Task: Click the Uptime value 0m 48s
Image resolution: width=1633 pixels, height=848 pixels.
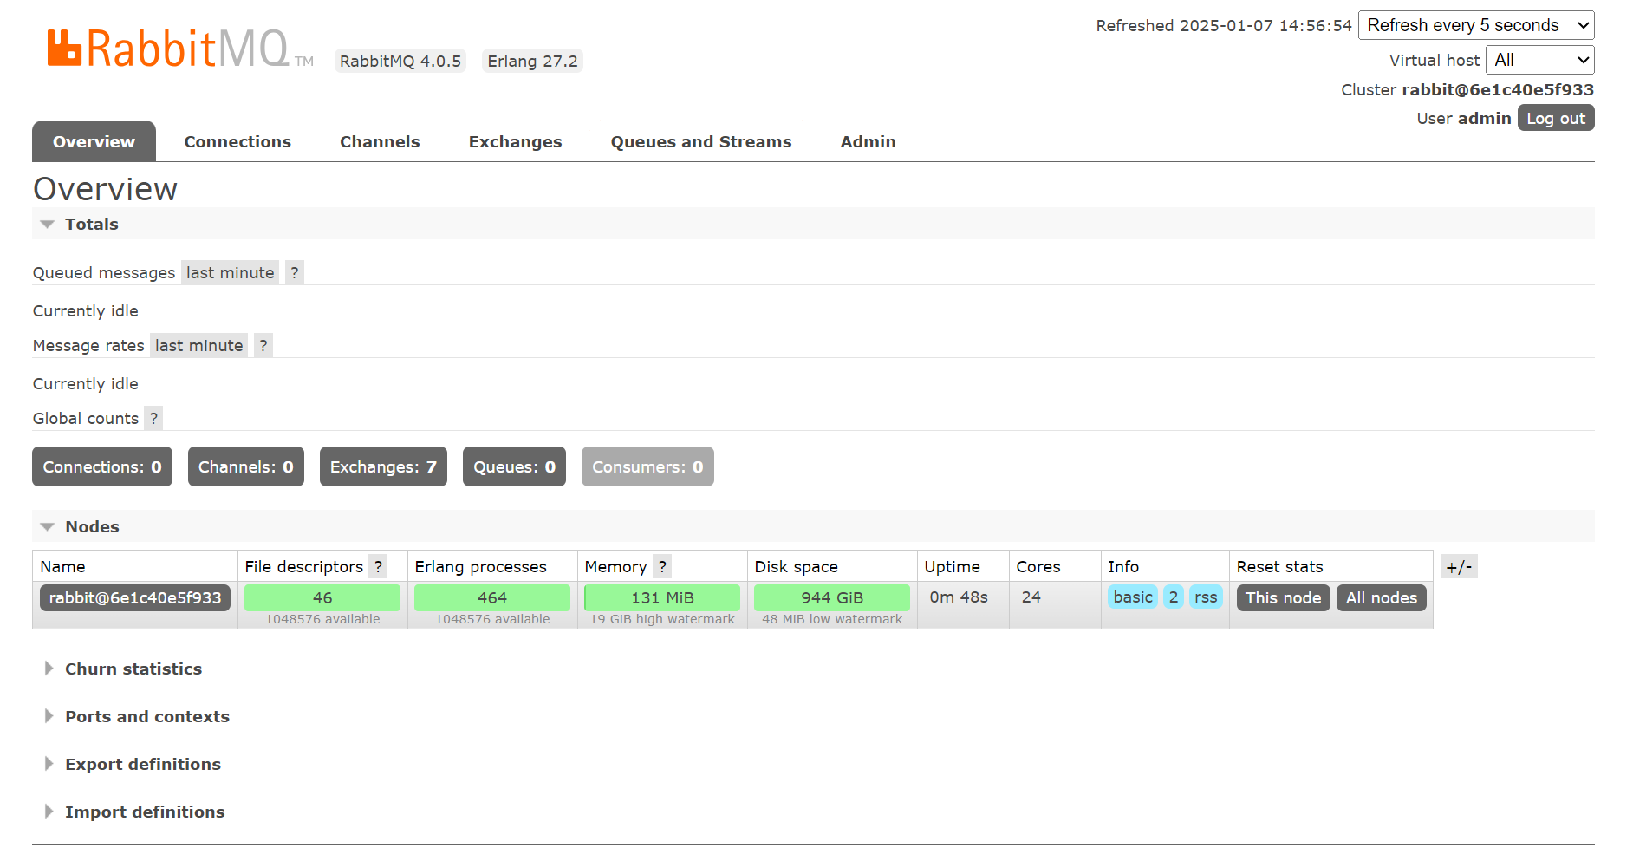Action: [x=959, y=597]
